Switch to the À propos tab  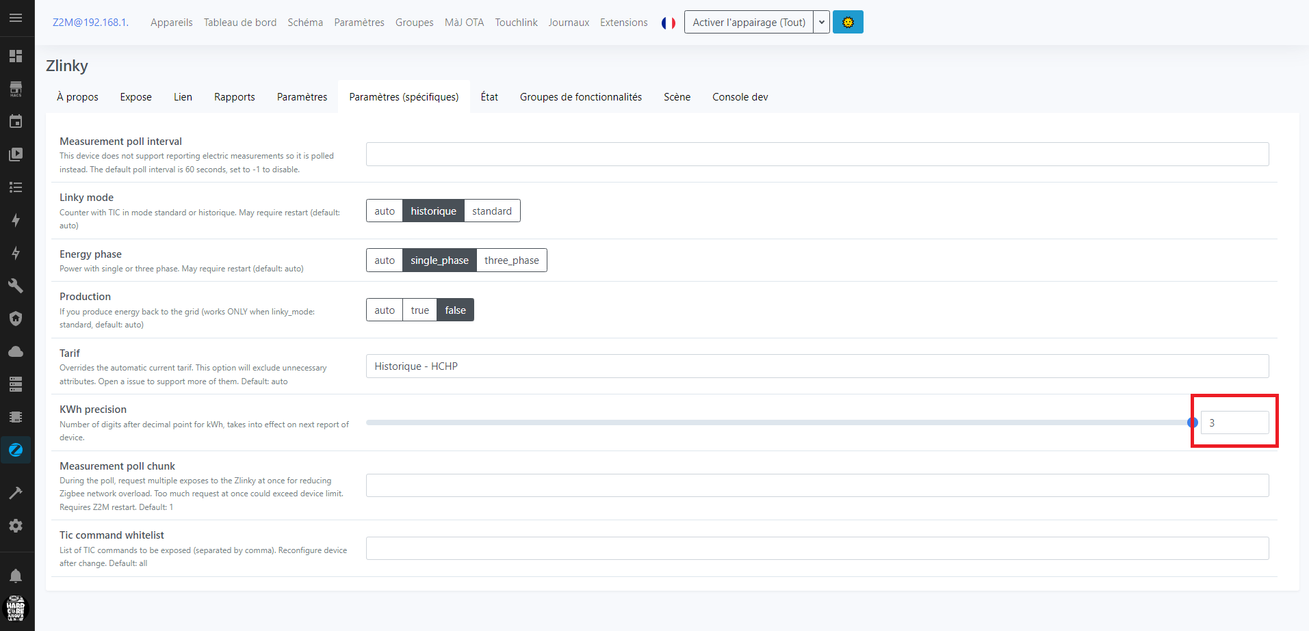[x=77, y=97]
